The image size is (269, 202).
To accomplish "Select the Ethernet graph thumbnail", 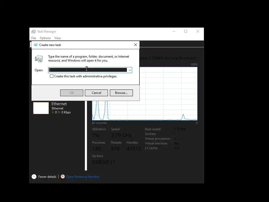I will coord(41,108).
